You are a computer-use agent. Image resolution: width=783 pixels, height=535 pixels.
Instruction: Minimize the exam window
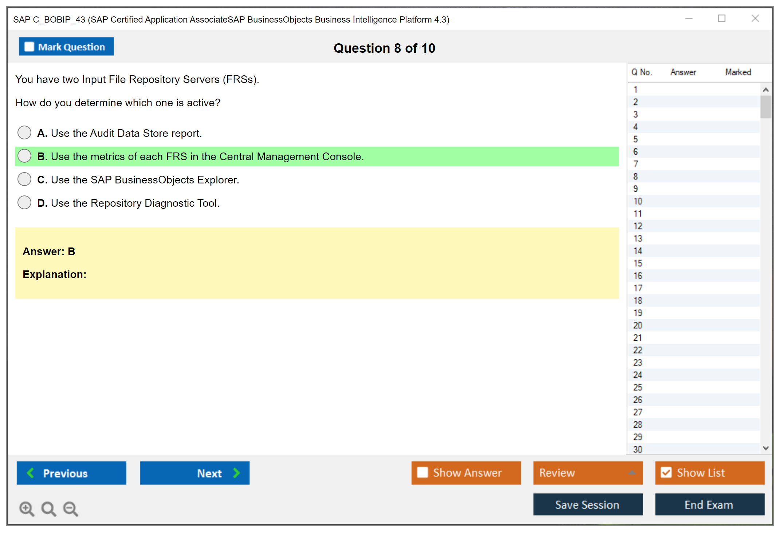tap(689, 19)
